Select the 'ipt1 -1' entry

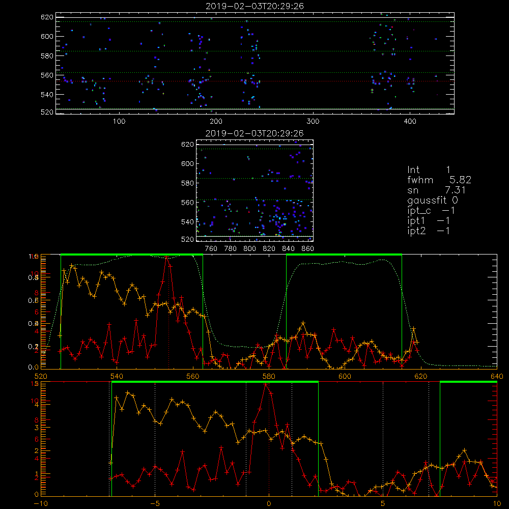pos(429,221)
